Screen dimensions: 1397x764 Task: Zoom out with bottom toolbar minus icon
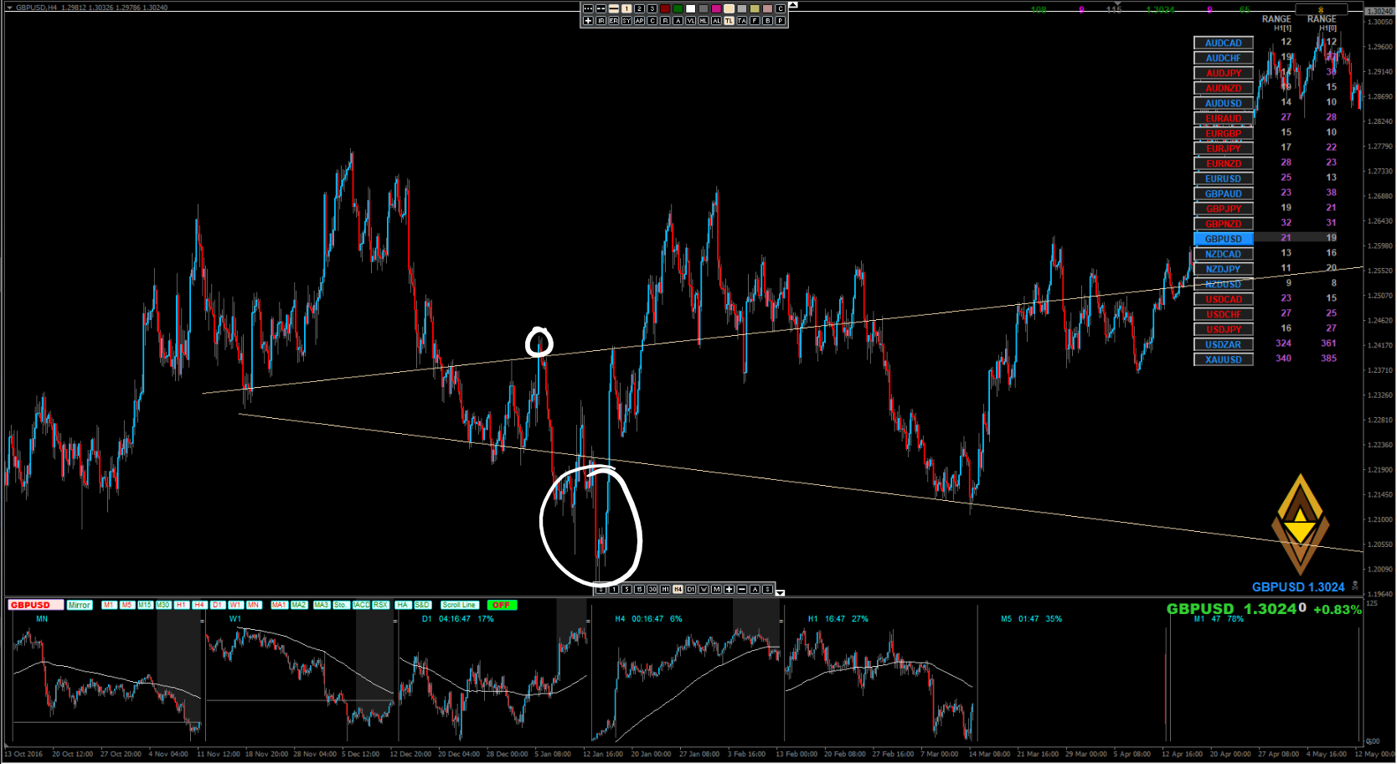(741, 590)
